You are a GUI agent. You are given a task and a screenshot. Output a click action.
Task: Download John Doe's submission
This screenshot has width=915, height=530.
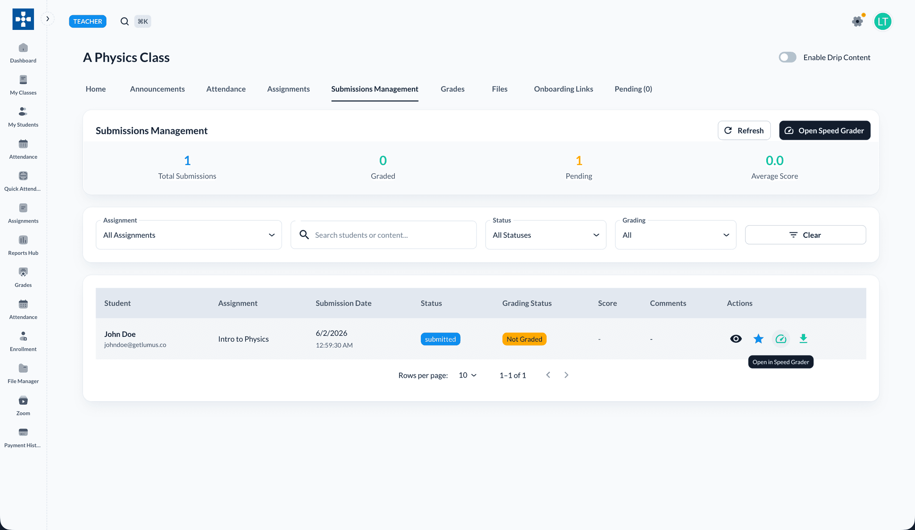tap(803, 339)
